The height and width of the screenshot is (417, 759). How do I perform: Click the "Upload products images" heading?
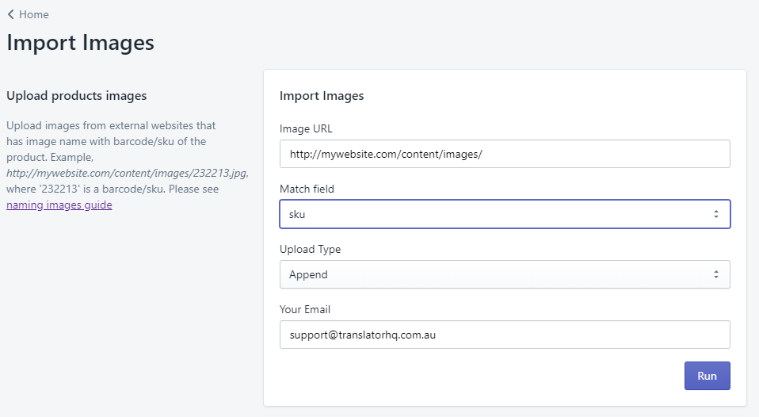(77, 96)
